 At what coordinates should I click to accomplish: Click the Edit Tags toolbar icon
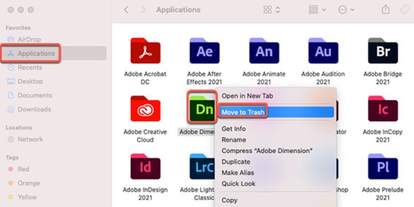(405, 10)
